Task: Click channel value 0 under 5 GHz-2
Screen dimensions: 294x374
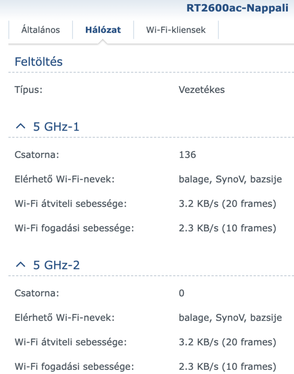Action: click(x=182, y=293)
